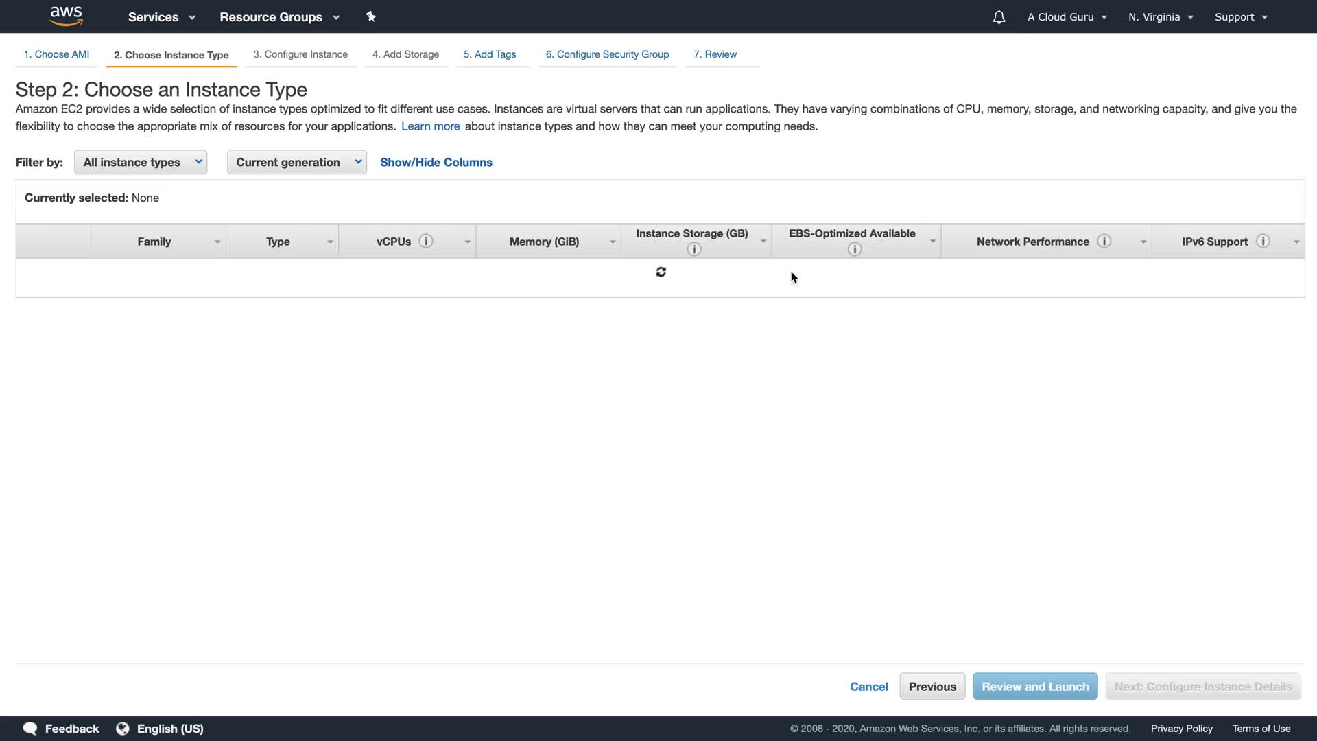Click the EBS-Optimized Available info icon

pyautogui.click(x=854, y=249)
